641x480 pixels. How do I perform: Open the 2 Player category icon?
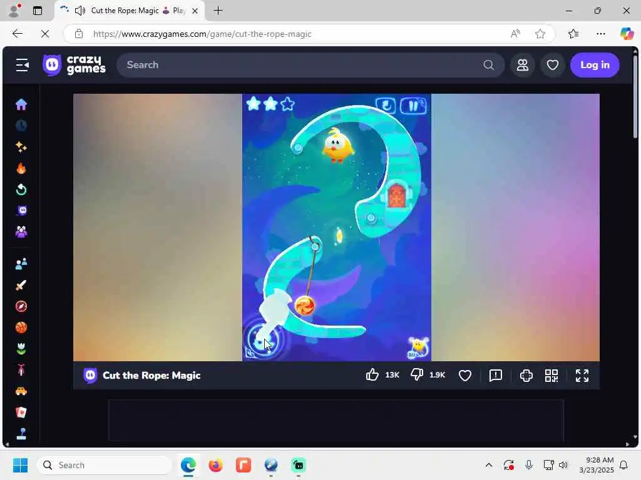[x=21, y=264]
